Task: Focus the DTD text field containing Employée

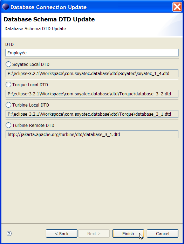Action: tap(92, 53)
